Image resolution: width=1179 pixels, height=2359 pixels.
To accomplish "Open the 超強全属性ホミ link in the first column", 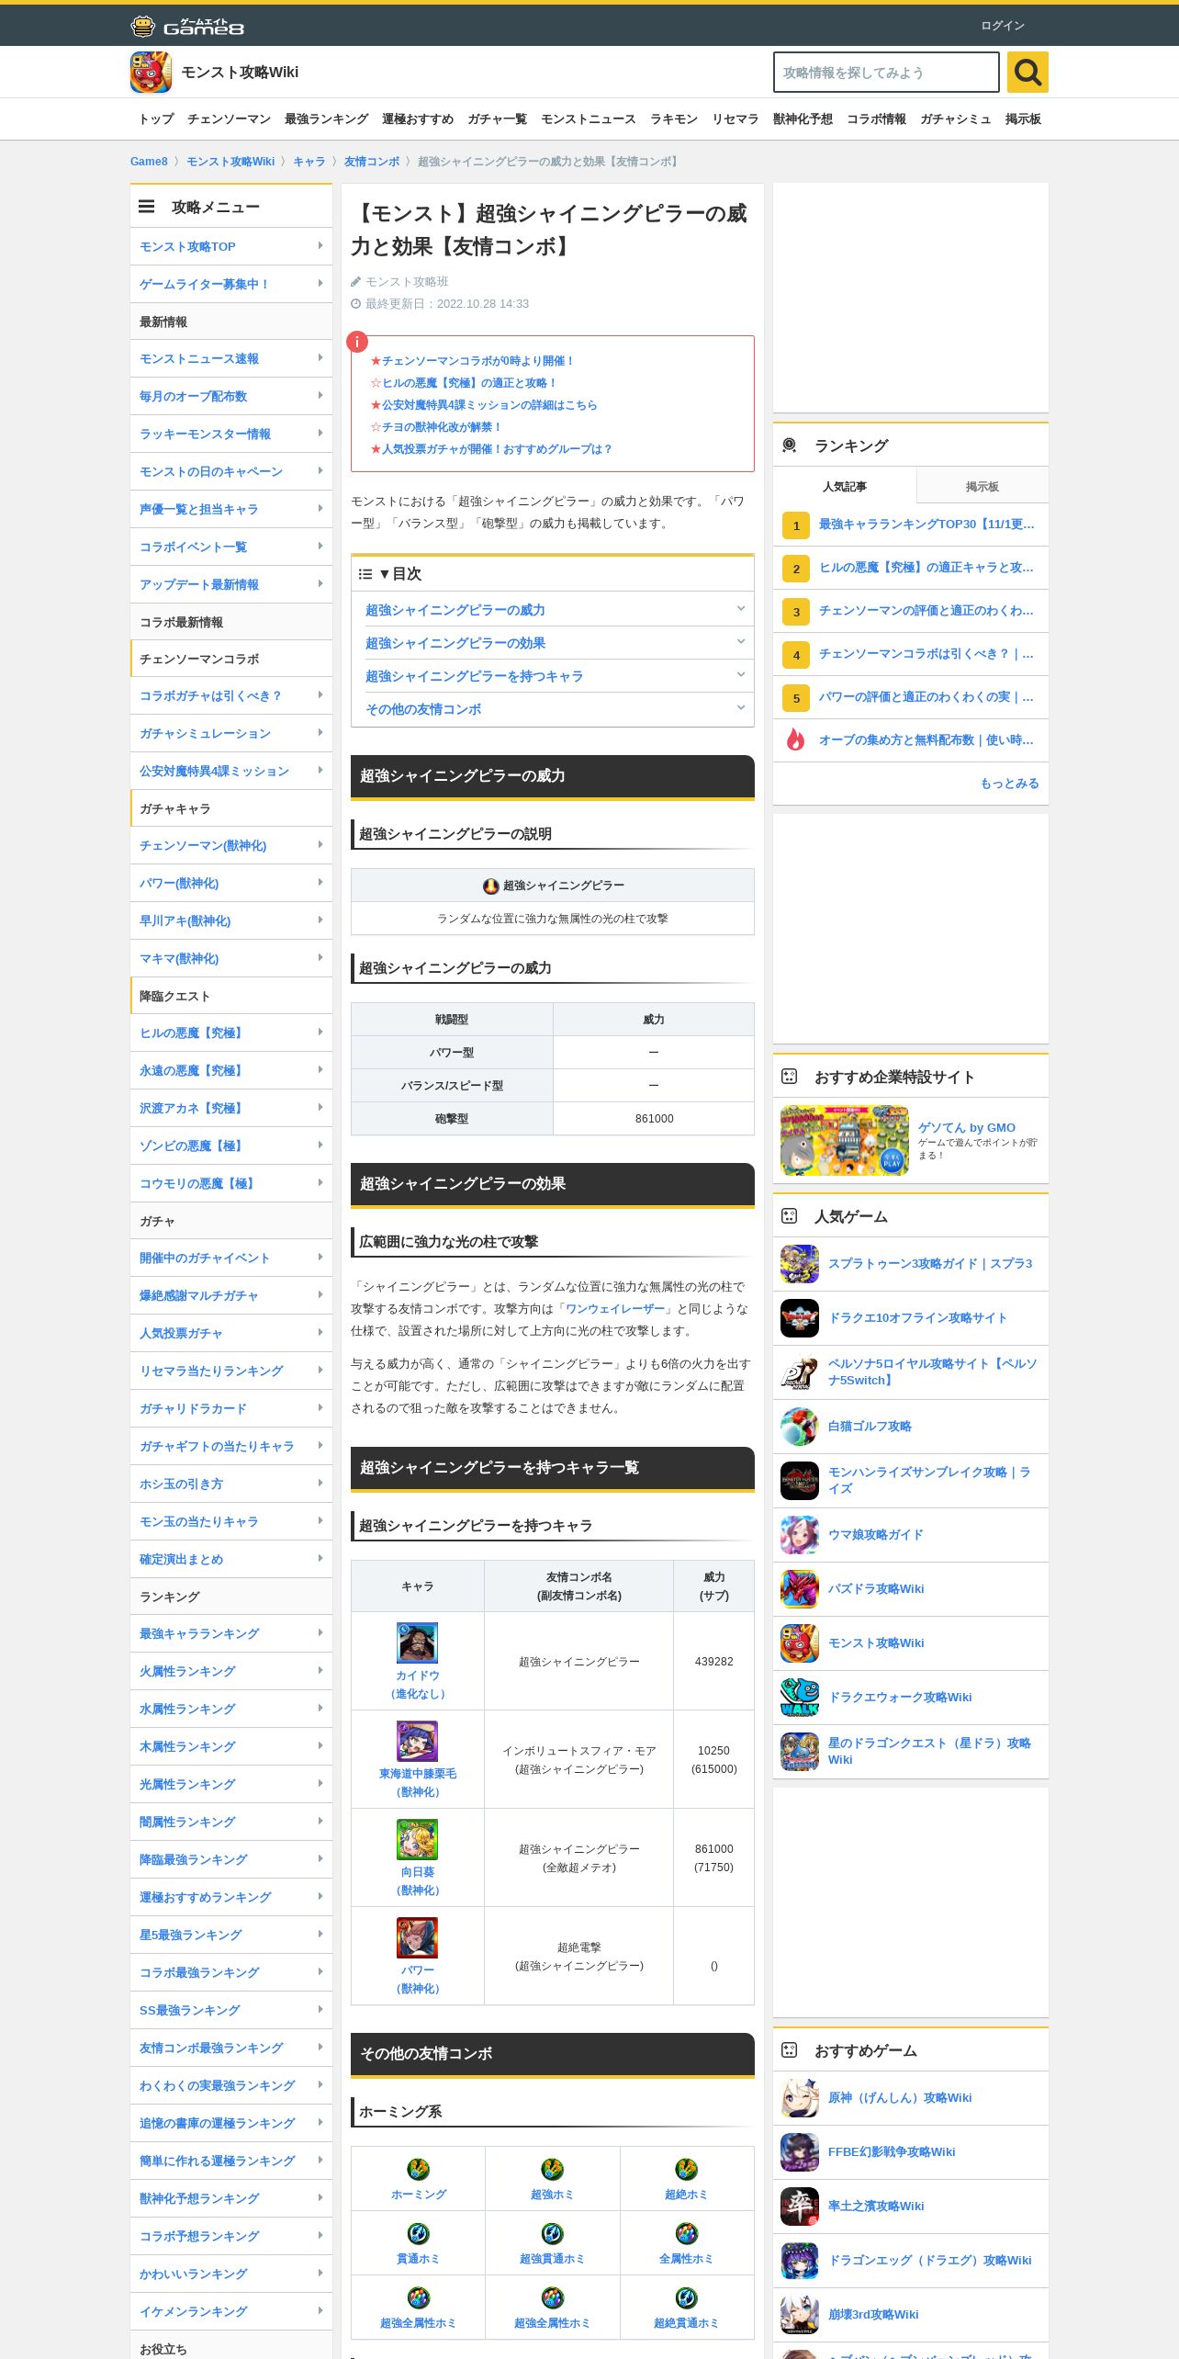I will 418,2323.
